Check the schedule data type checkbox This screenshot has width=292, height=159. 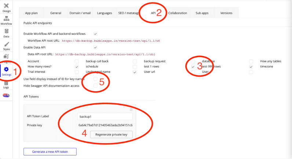(135, 67)
